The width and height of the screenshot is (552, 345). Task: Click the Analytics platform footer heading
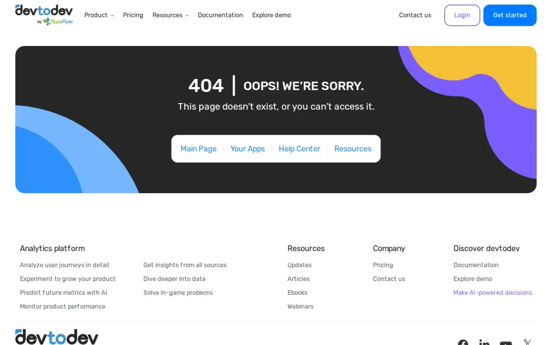52,248
